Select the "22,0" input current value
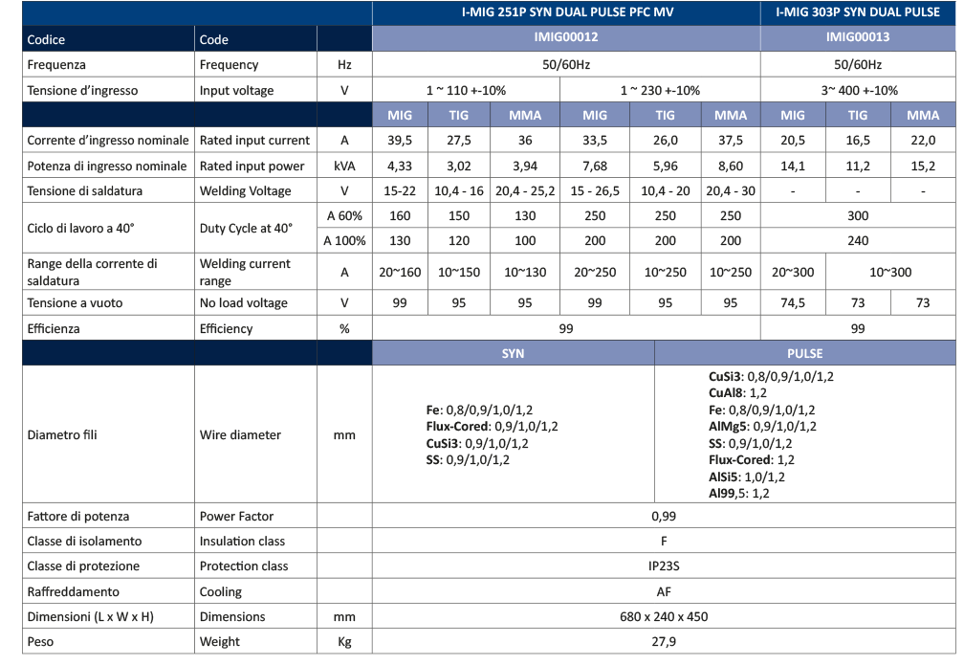This screenshot has width=964, height=665. (923, 141)
